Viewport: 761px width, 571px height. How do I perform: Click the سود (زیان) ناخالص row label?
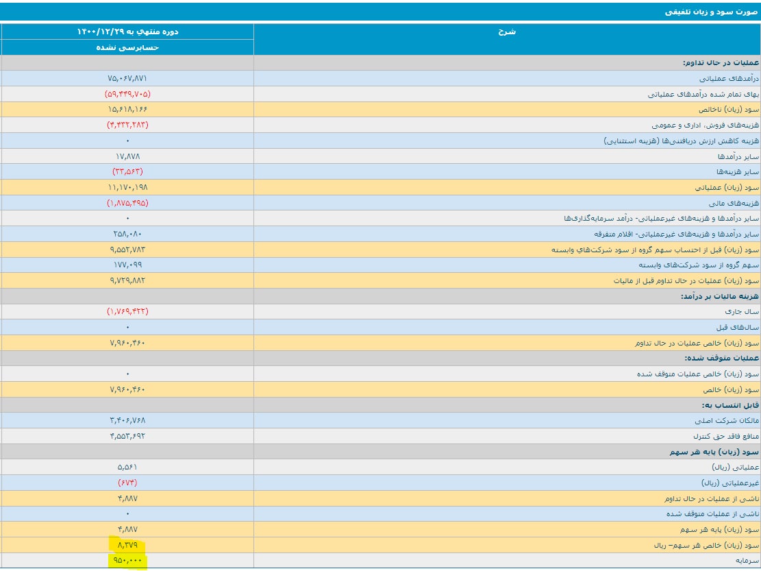729,110
